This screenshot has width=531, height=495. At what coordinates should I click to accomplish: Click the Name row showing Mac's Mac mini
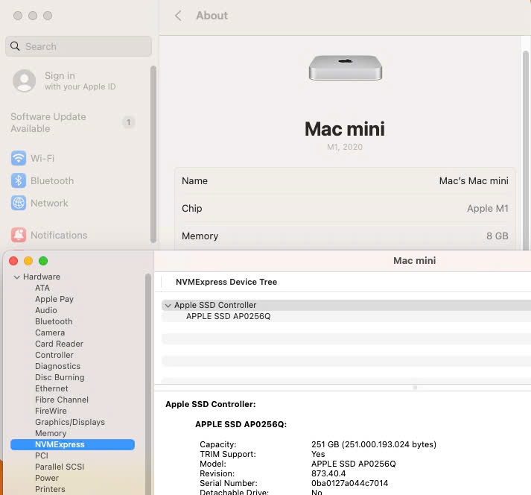click(x=345, y=181)
